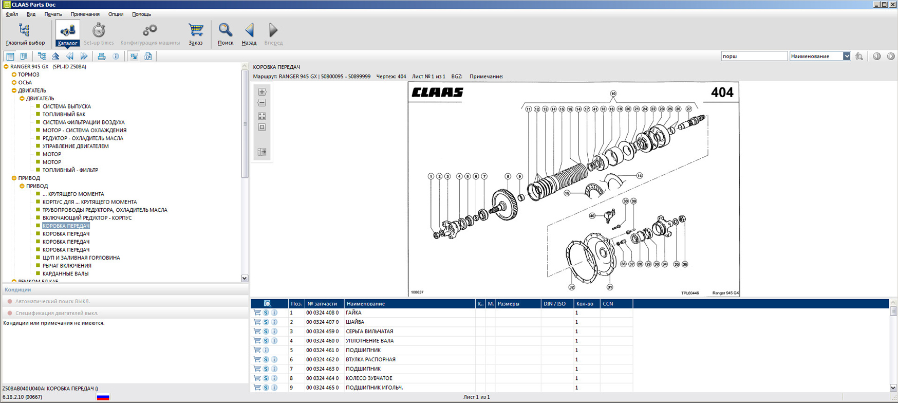The image size is (898, 403).
Task: Show info for ШАЙБА part row
Action: [274, 322]
